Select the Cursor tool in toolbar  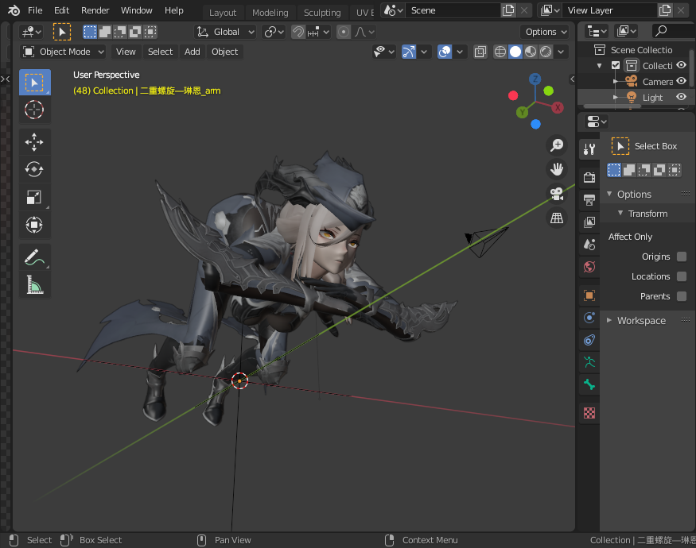pos(34,110)
